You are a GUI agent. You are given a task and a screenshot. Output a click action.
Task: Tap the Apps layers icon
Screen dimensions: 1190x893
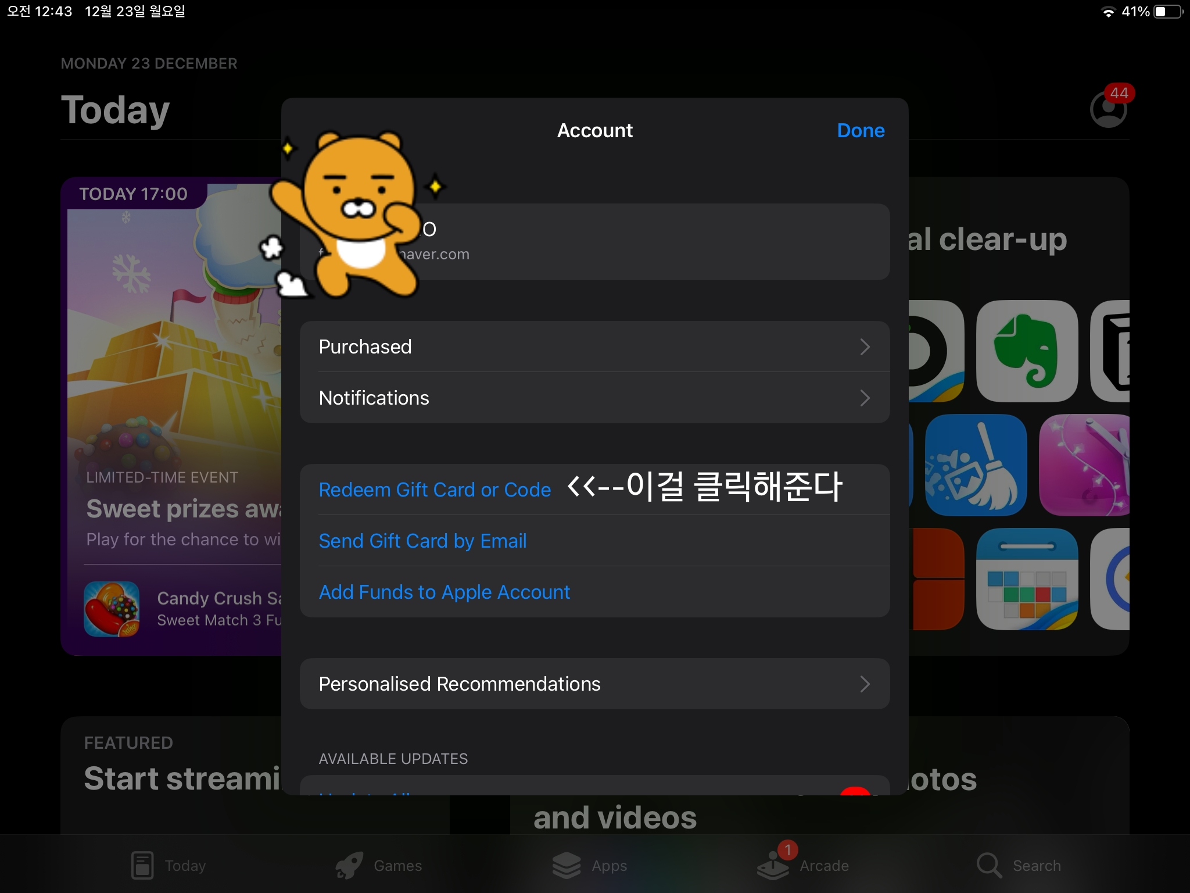tap(566, 865)
